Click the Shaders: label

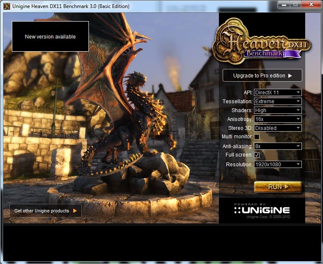pyautogui.click(x=242, y=110)
